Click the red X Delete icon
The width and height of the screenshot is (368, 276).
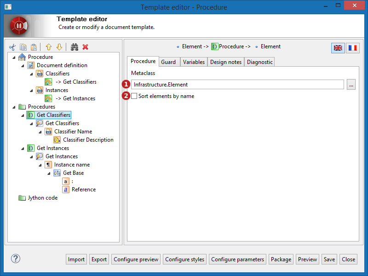point(85,47)
